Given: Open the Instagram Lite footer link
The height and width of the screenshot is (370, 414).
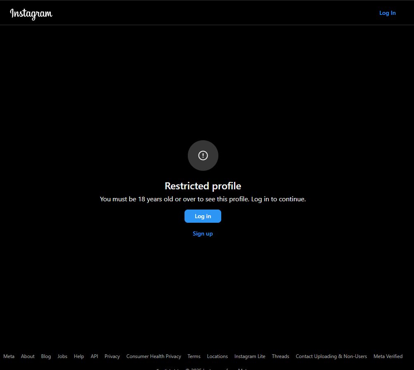Looking at the screenshot, I should click(250, 356).
